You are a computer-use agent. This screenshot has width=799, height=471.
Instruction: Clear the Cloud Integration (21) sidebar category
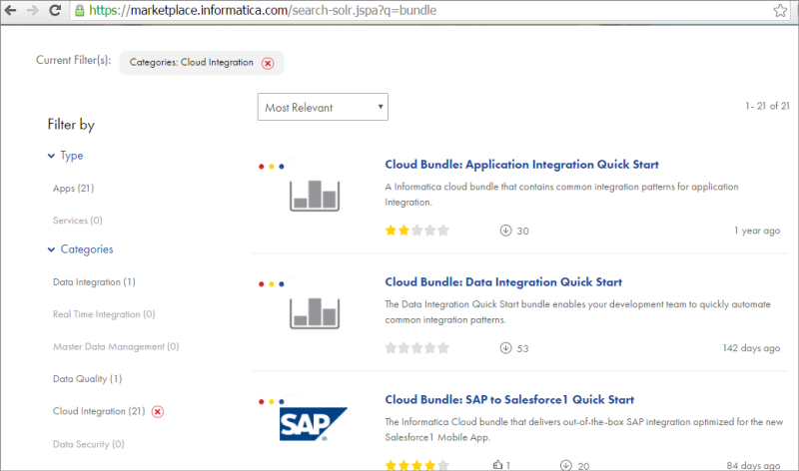pos(158,411)
